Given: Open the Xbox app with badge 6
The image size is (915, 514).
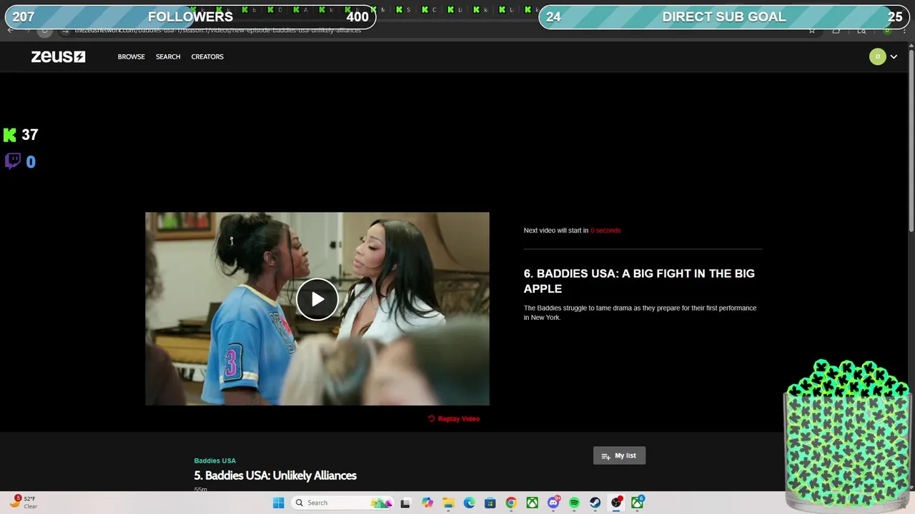Looking at the screenshot, I should coord(637,503).
